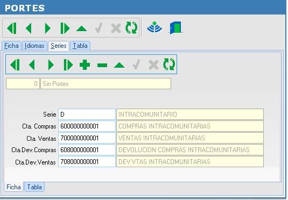The width and height of the screenshot is (288, 200).
Task: Go to first series in Series toolbar
Action: coord(15,65)
